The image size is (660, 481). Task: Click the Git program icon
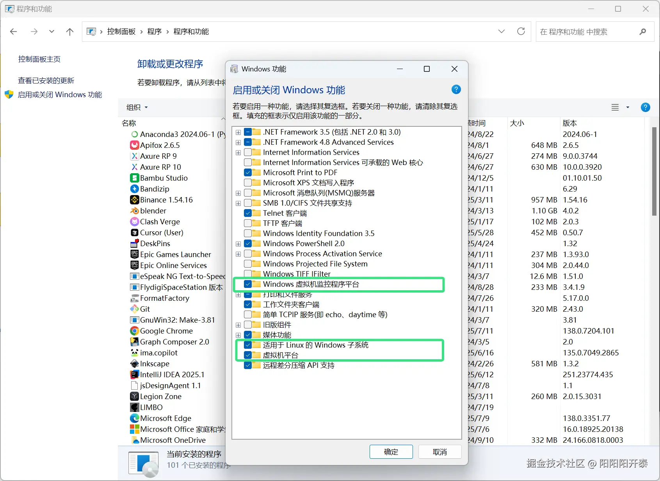point(134,309)
